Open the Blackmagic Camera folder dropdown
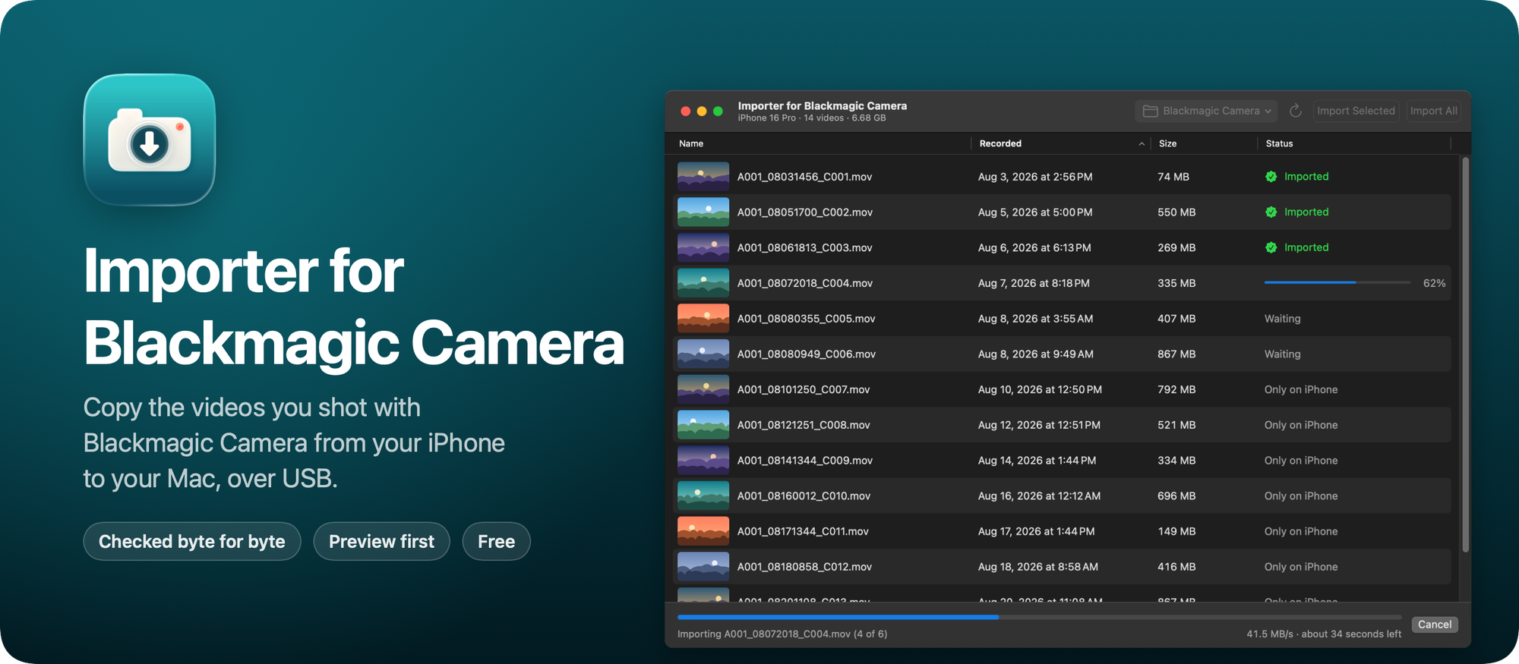1519x664 pixels. (x=1207, y=111)
